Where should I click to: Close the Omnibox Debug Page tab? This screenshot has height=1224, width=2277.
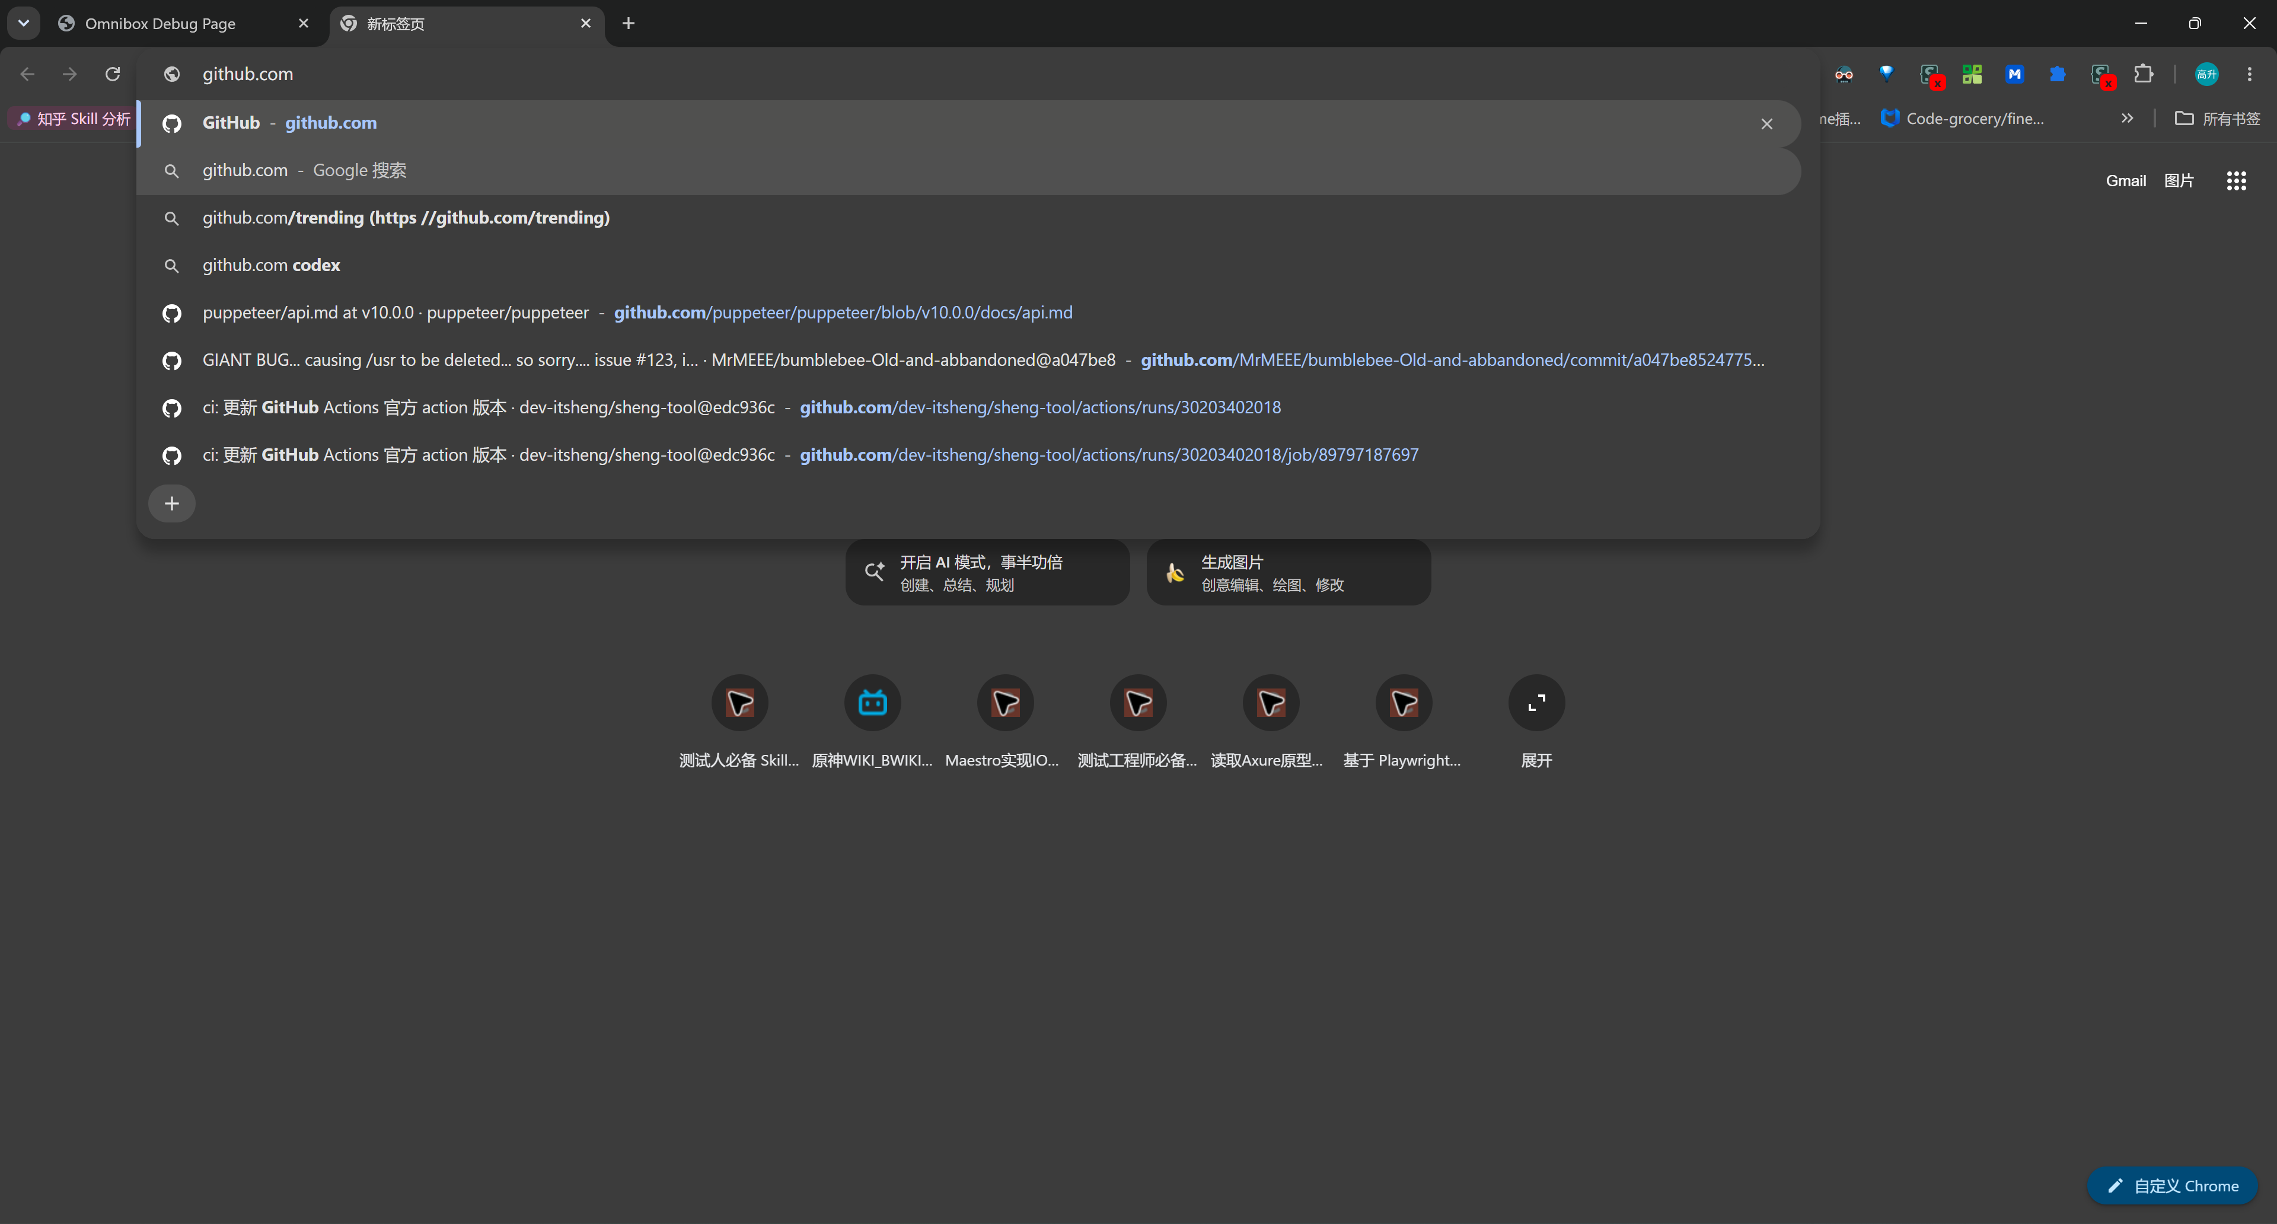[x=303, y=24]
